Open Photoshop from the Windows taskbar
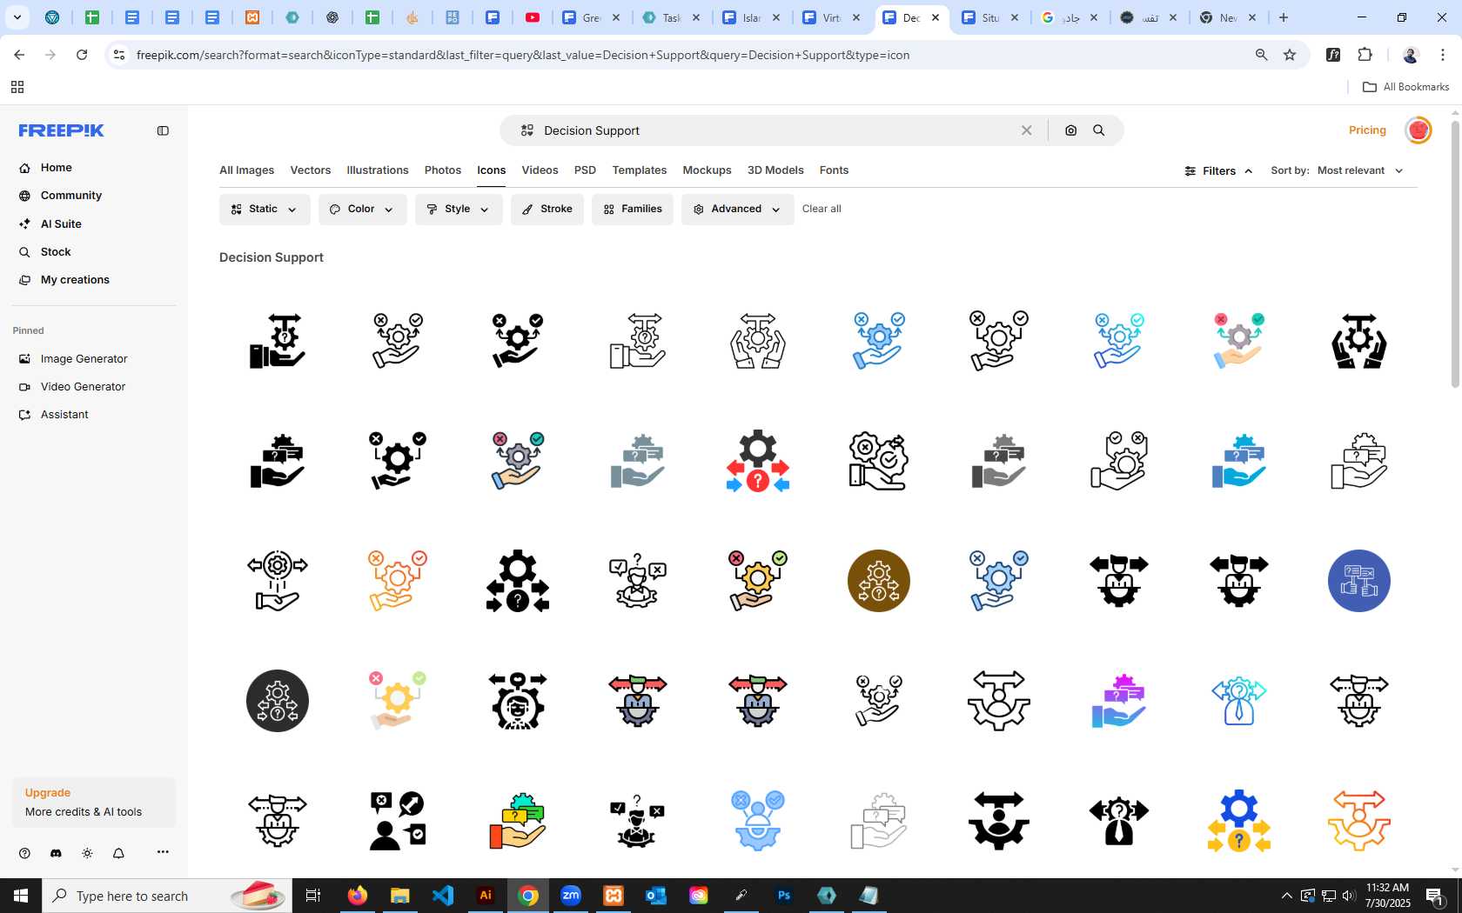Screen dimensions: 1462x913 point(784,896)
